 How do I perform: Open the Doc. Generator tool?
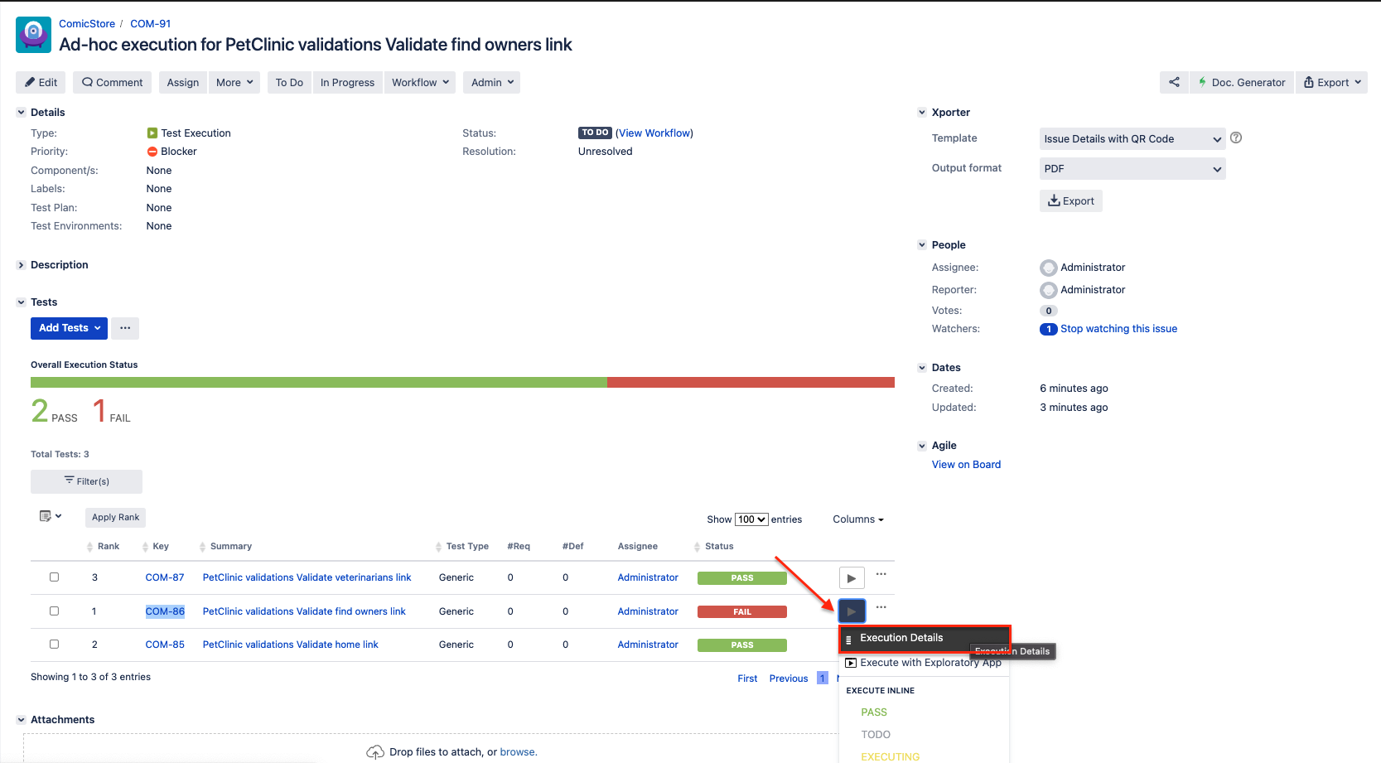[1241, 82]
